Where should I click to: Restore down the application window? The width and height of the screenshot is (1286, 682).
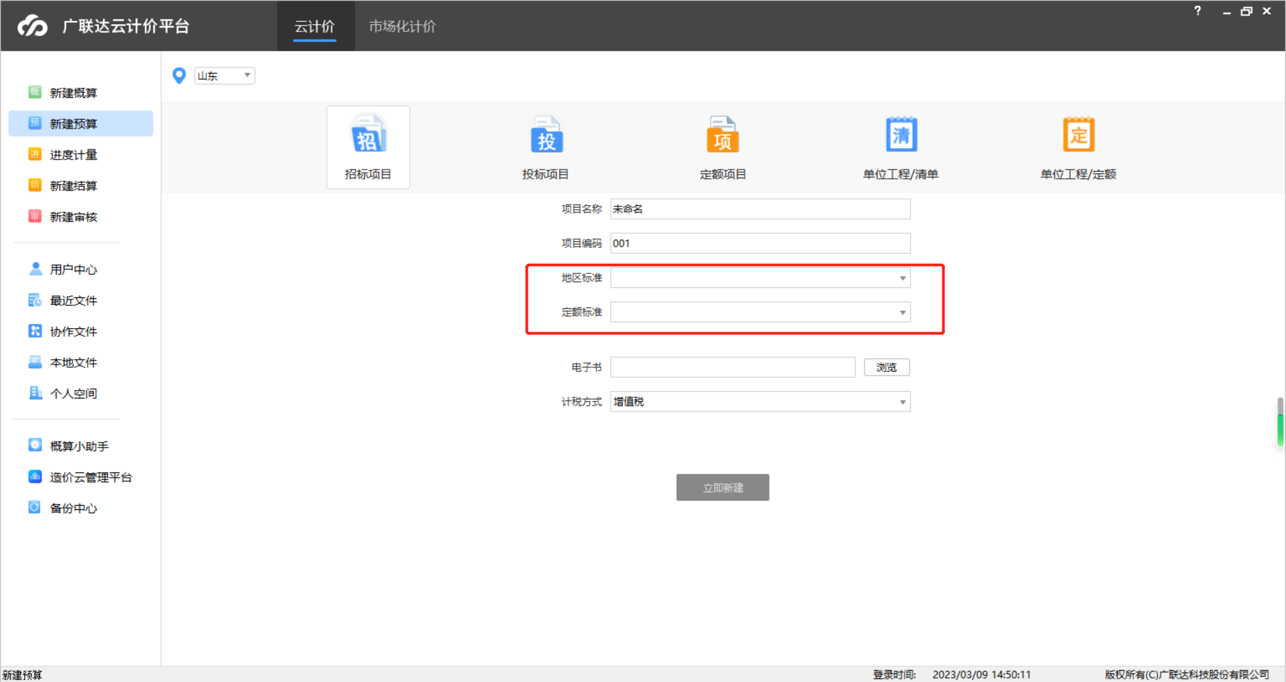[1246, 11]
